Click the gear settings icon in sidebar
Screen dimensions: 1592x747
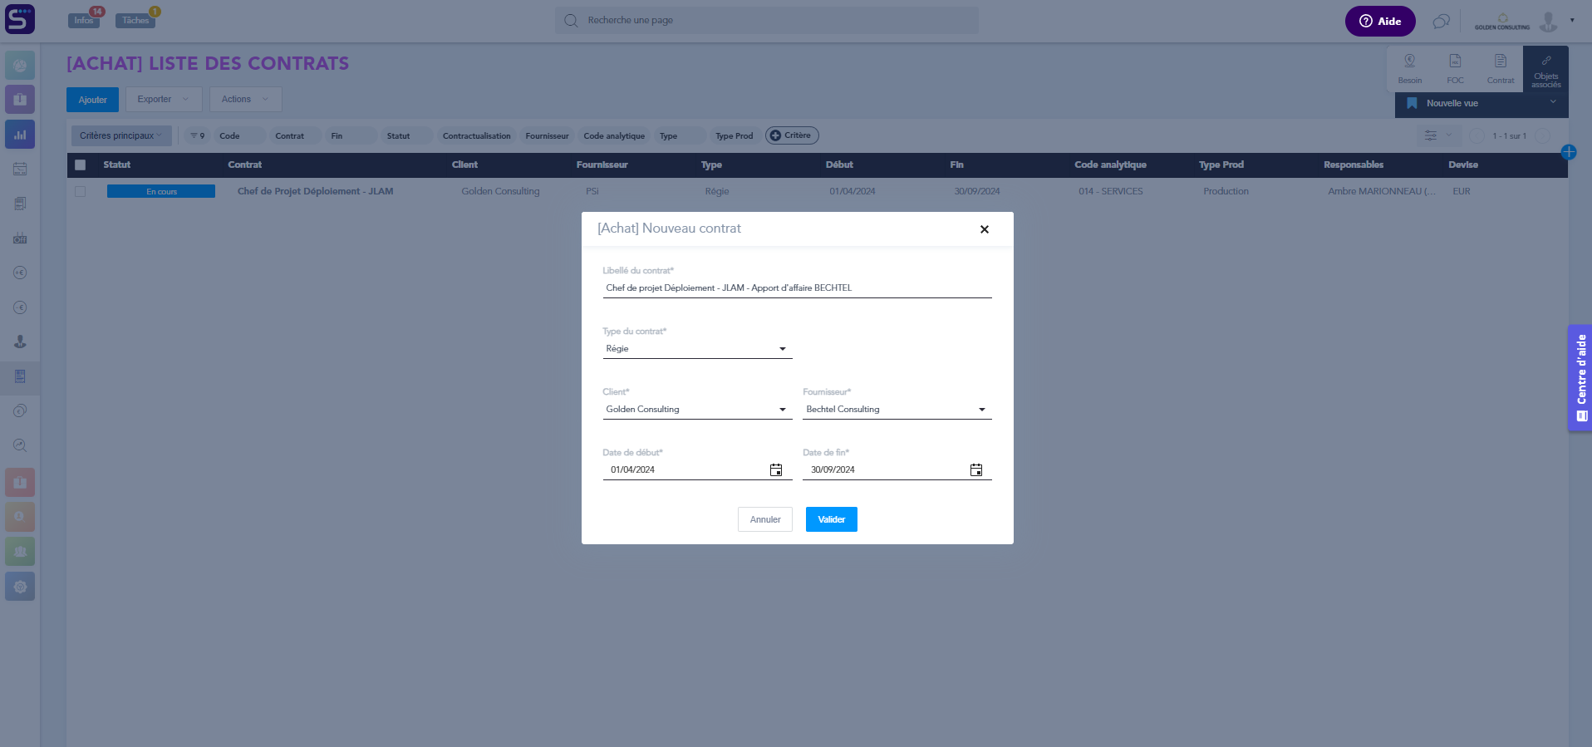(x=20, y=587)
